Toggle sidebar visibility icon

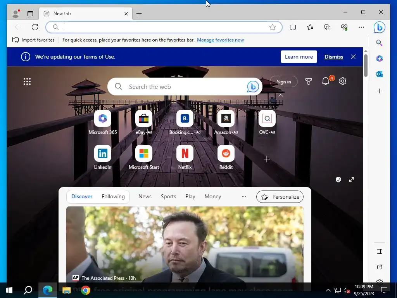379,251
